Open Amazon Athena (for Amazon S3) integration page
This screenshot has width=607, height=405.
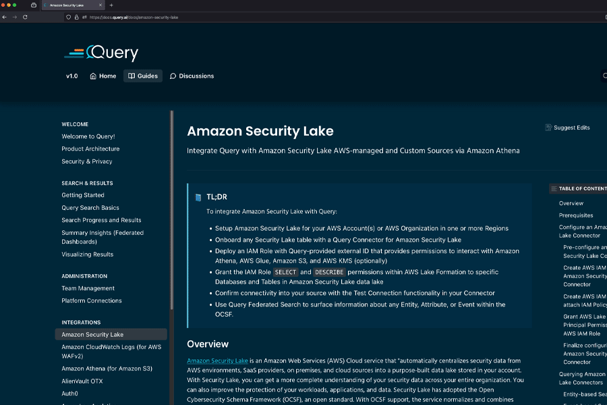point(107,369)
